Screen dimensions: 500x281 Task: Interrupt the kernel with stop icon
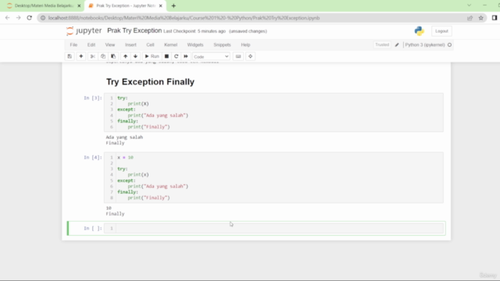pyautogui.click(x=166, y=56)
